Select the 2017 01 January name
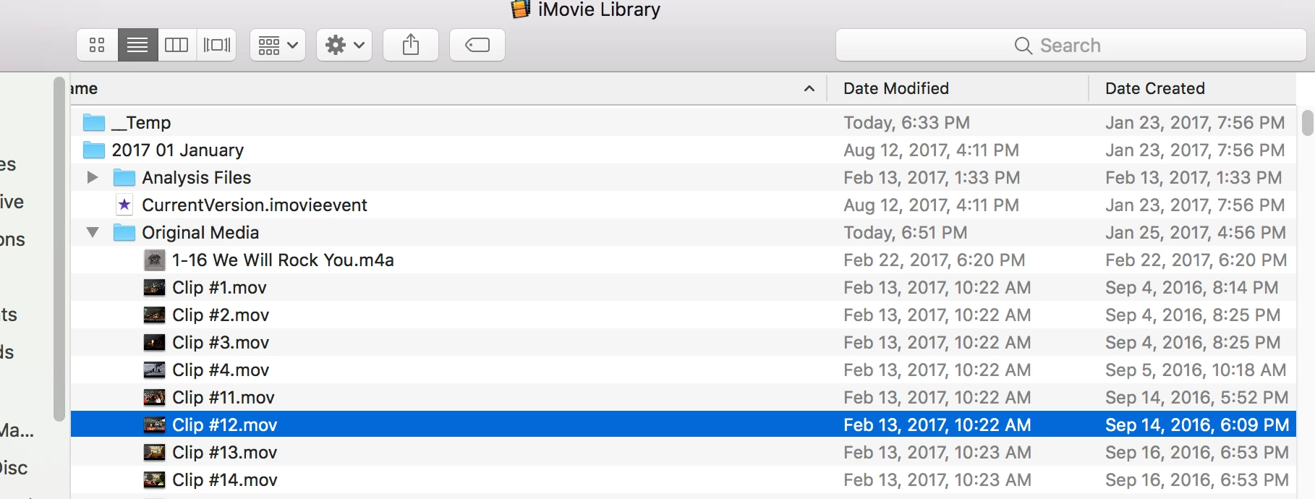This screenshot has width=1315, height=499. pos(177,150)
